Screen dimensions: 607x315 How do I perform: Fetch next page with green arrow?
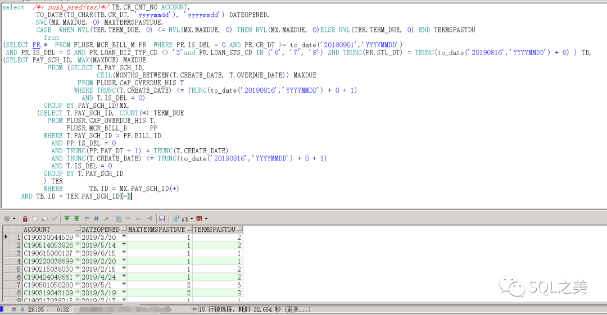66,218
